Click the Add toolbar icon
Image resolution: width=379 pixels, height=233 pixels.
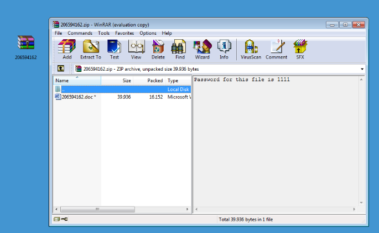click(x=67, y=49)
